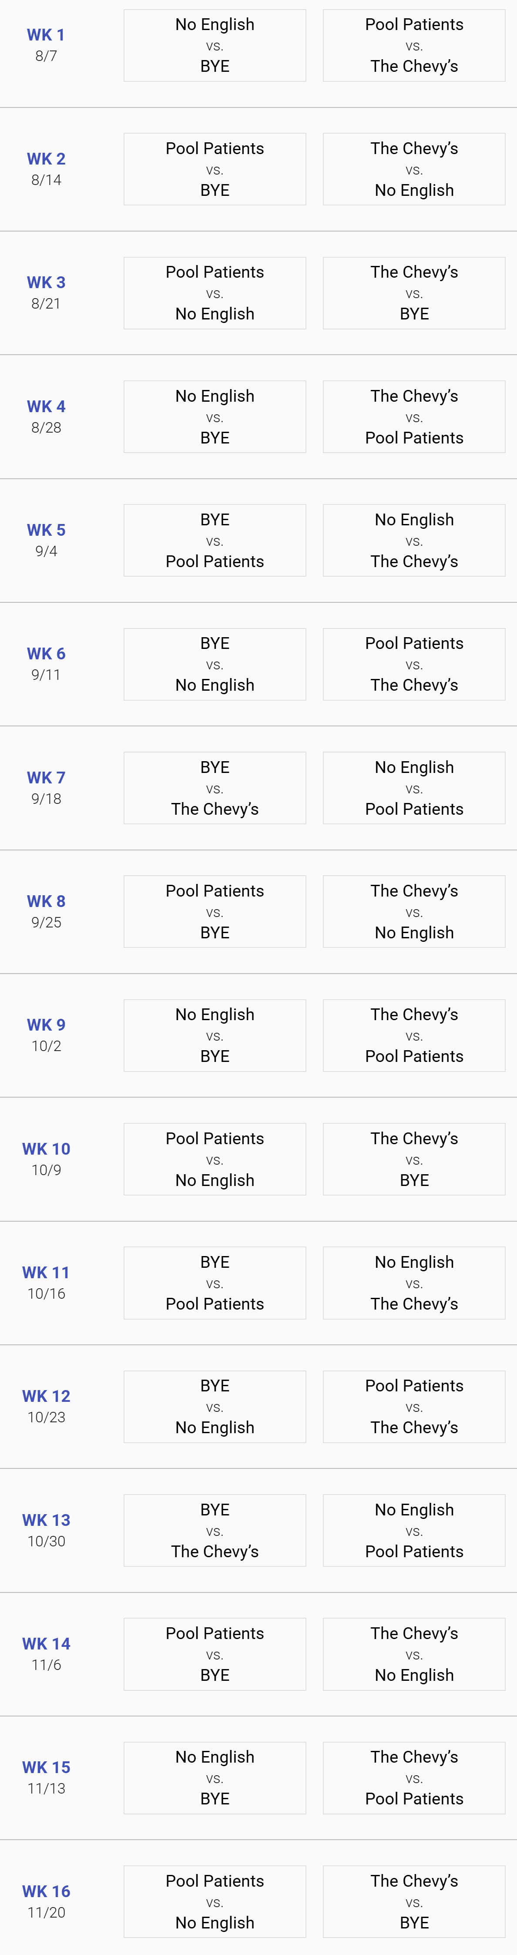Open WK 10 Pool Patients vs. No English match
The width and height of the screenshot is (517, 1955).
point(215,1159)
